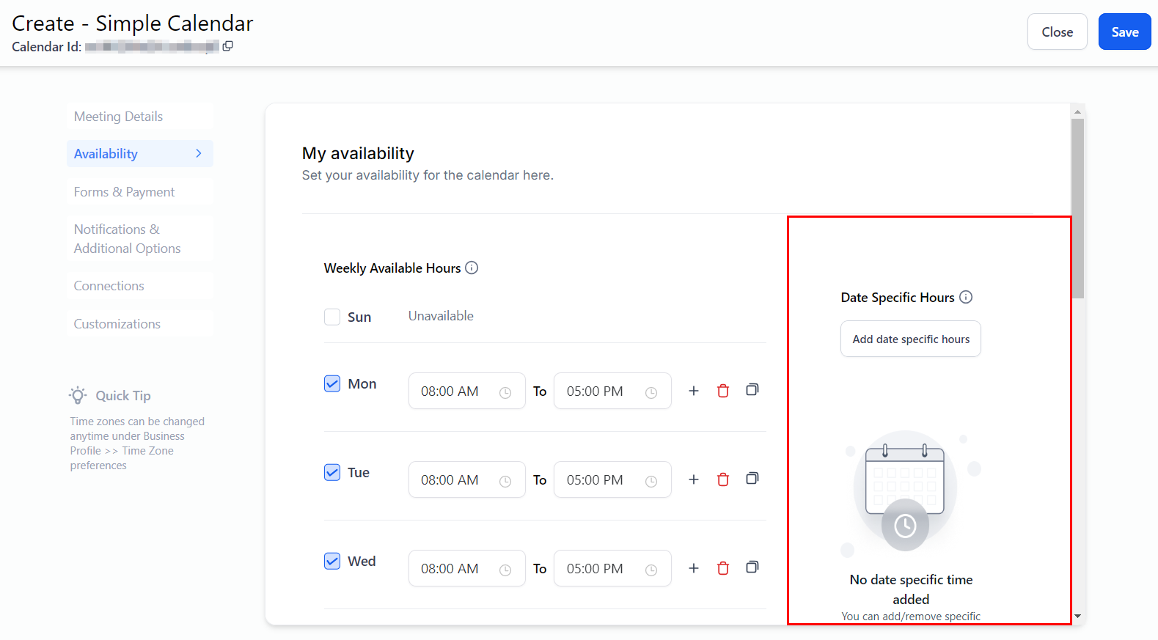This screenshot has height=640, width=1158.
Task: Disable Wednesday availability checkbox
Action: (x=332, y=561)
